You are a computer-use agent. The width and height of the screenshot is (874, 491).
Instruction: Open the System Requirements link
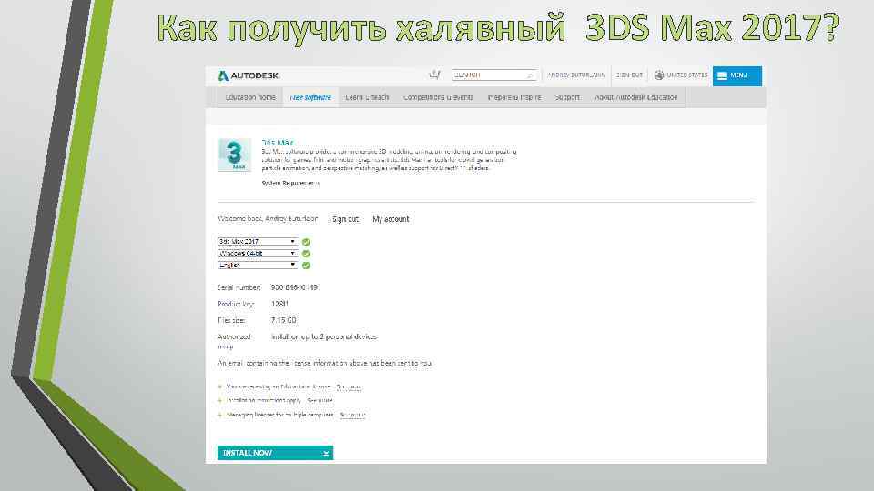tap(290, 183)
